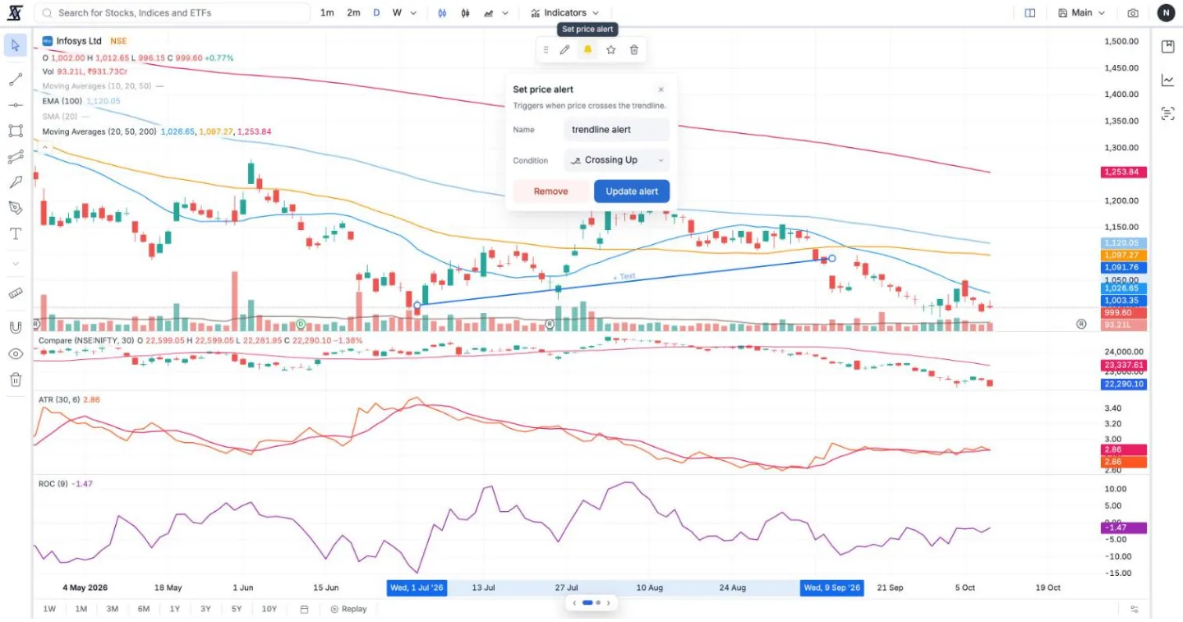
Task: Click the pencil edit icon in trendline toolbar
Action: 564,50
